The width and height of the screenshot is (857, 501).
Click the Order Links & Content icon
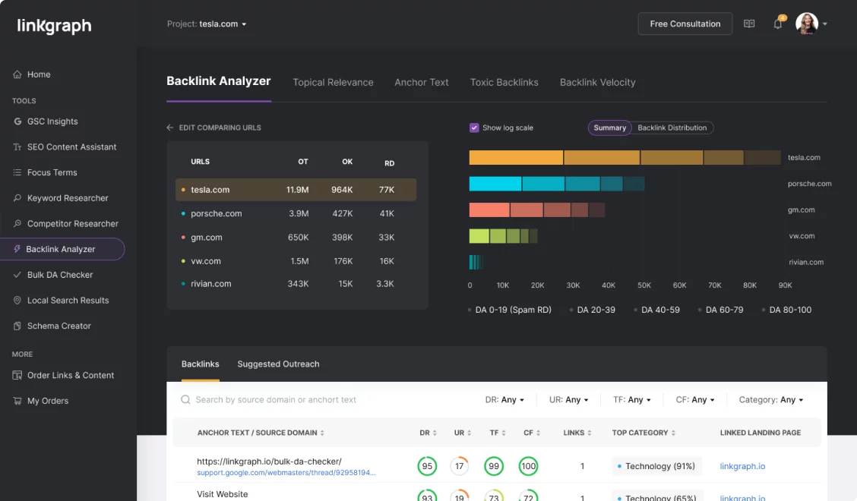click(x=17, y=375)
